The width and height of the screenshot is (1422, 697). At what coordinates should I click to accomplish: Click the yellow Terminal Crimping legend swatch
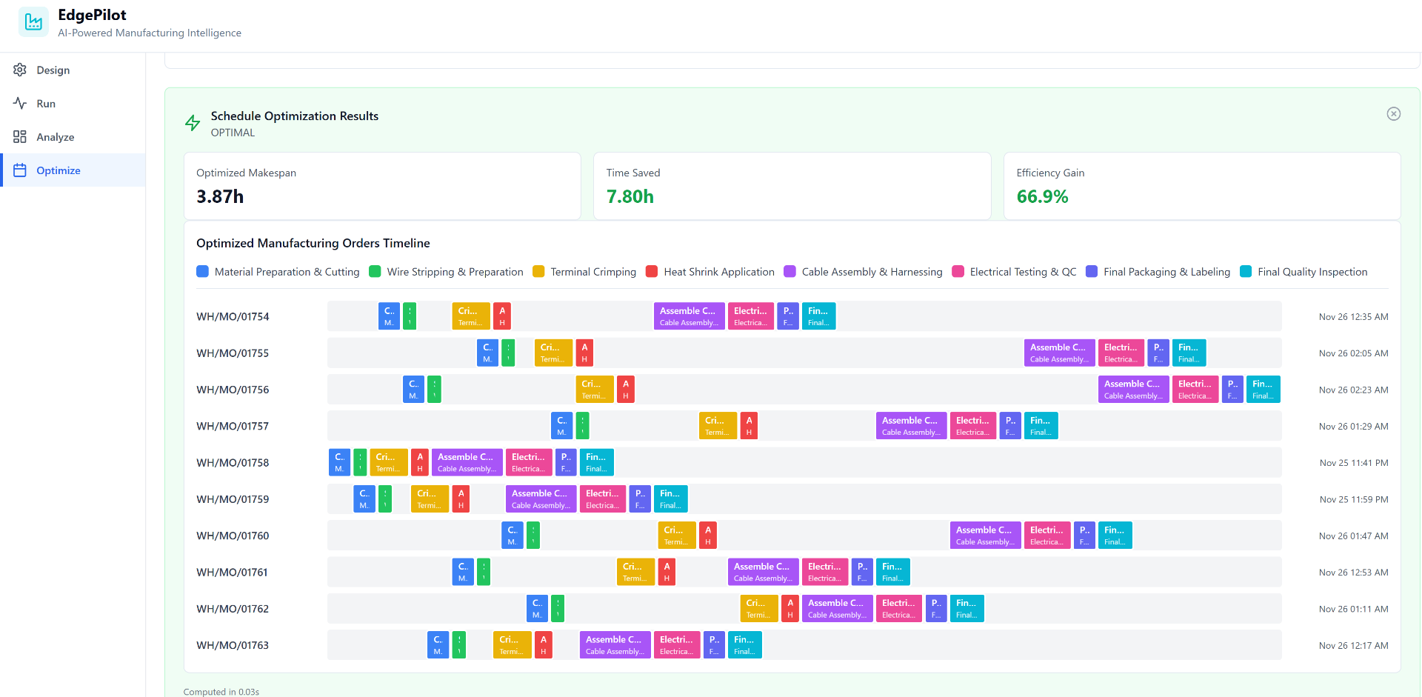(x=538, y=271)
